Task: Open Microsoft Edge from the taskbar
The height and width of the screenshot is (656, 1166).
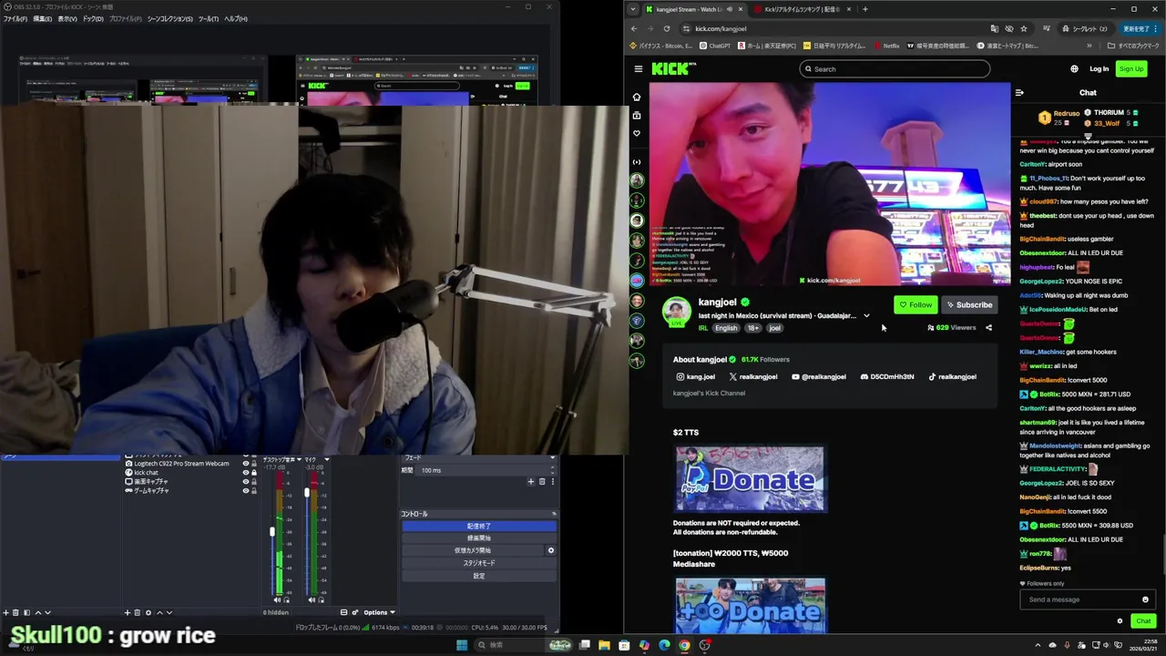Action: coord(664,645)
